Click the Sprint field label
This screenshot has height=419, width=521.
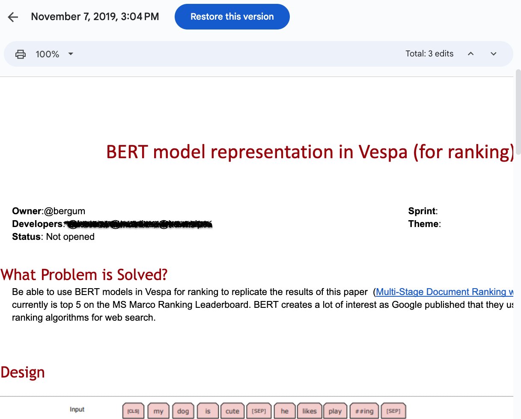423,211
